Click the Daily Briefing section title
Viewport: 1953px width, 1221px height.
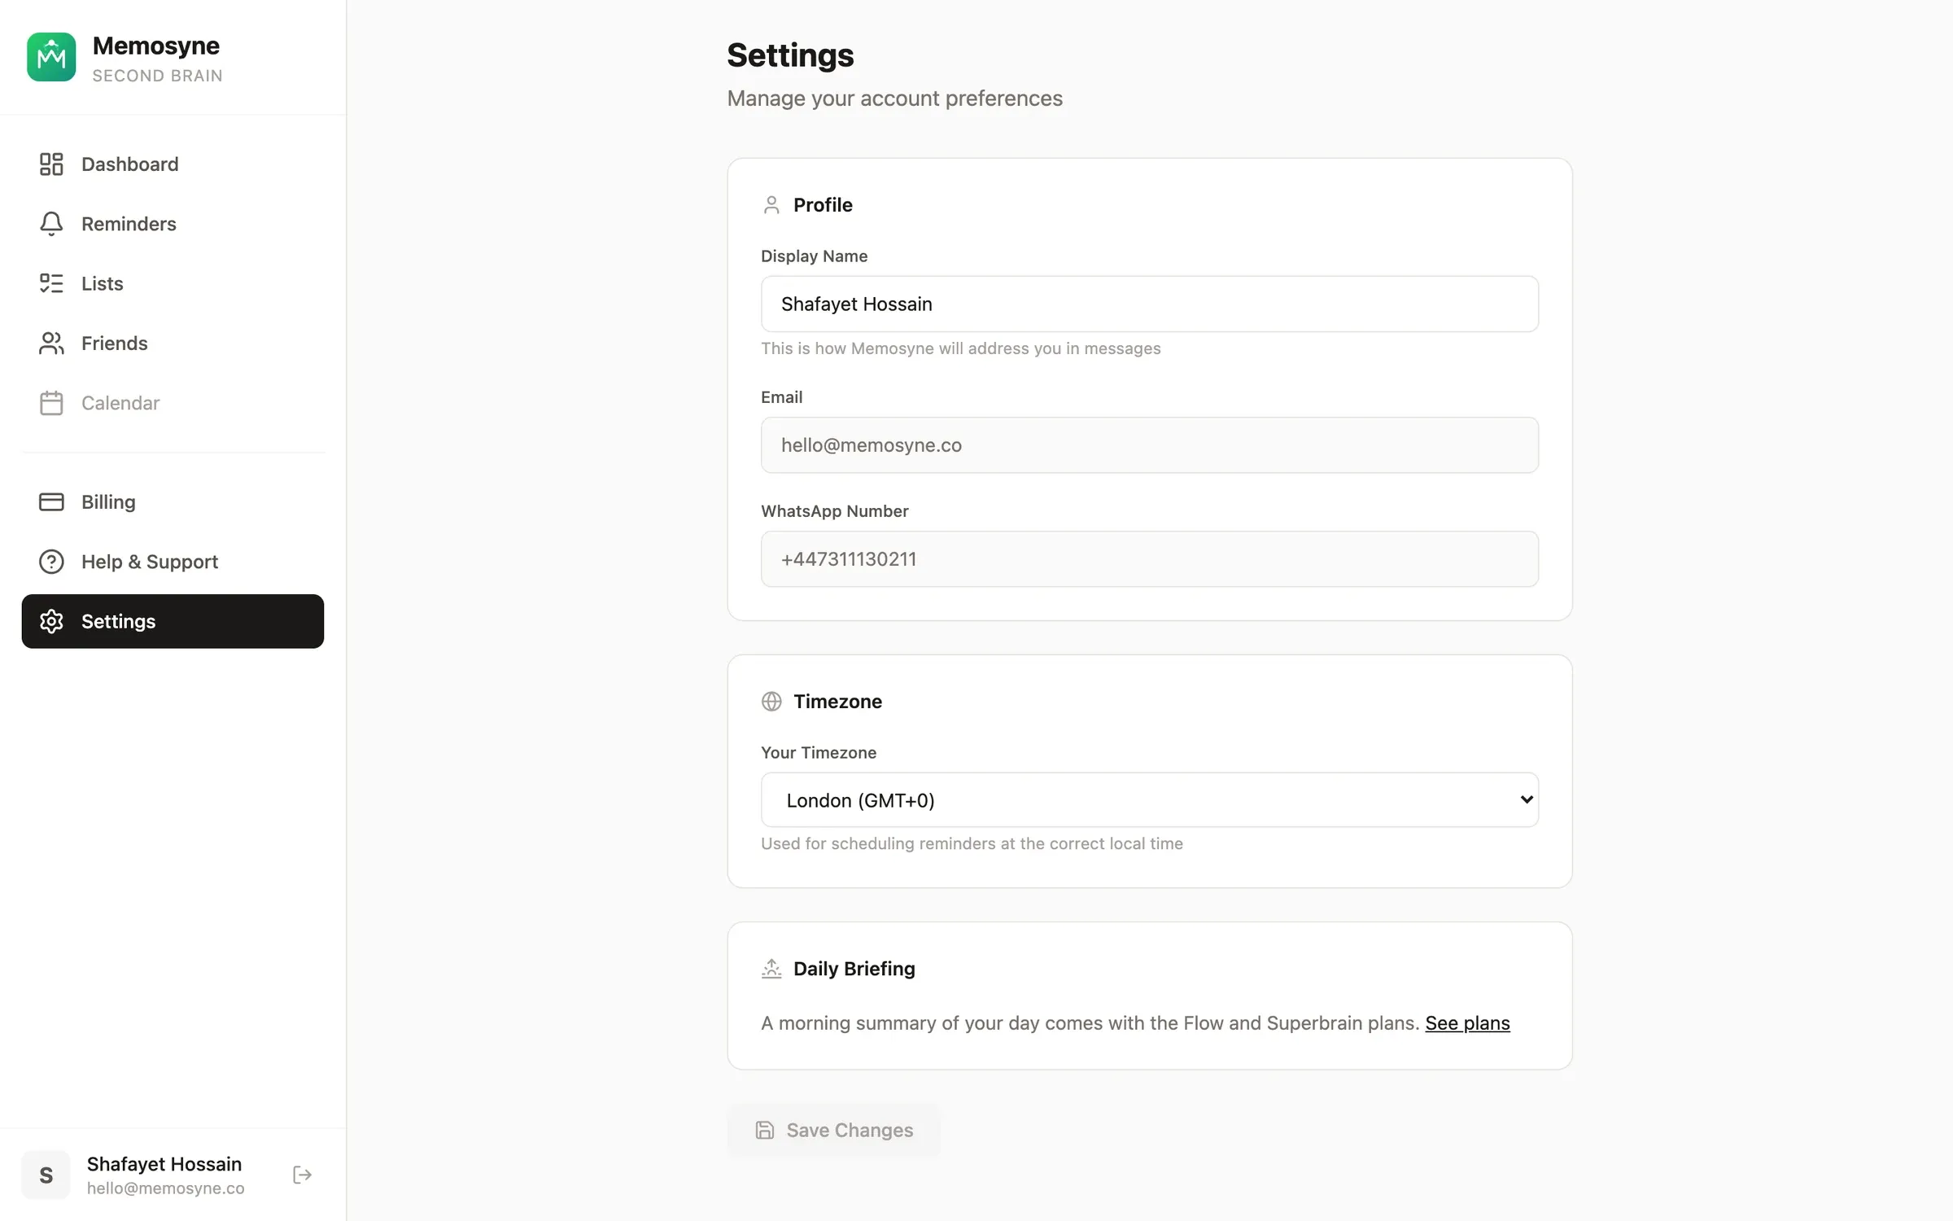click(854, 969)
